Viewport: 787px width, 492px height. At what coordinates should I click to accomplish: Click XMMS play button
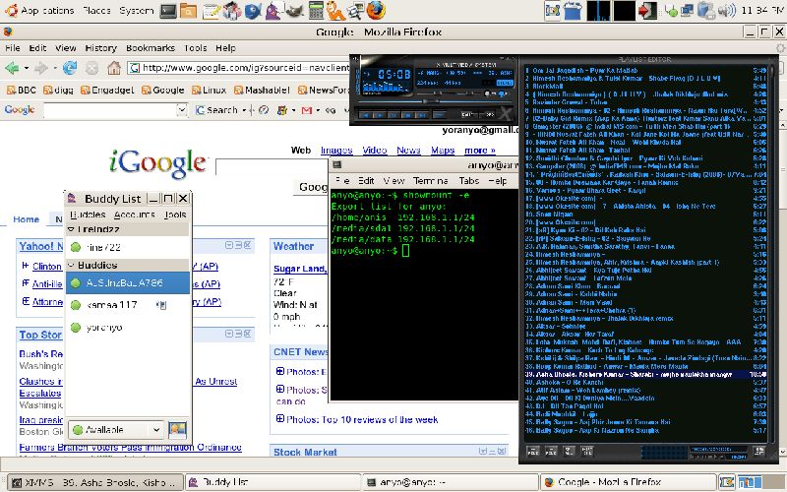tap(380, 115)
